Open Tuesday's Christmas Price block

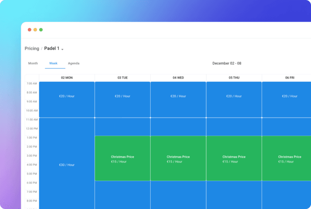pyautogui.click(x=123, y=158)
